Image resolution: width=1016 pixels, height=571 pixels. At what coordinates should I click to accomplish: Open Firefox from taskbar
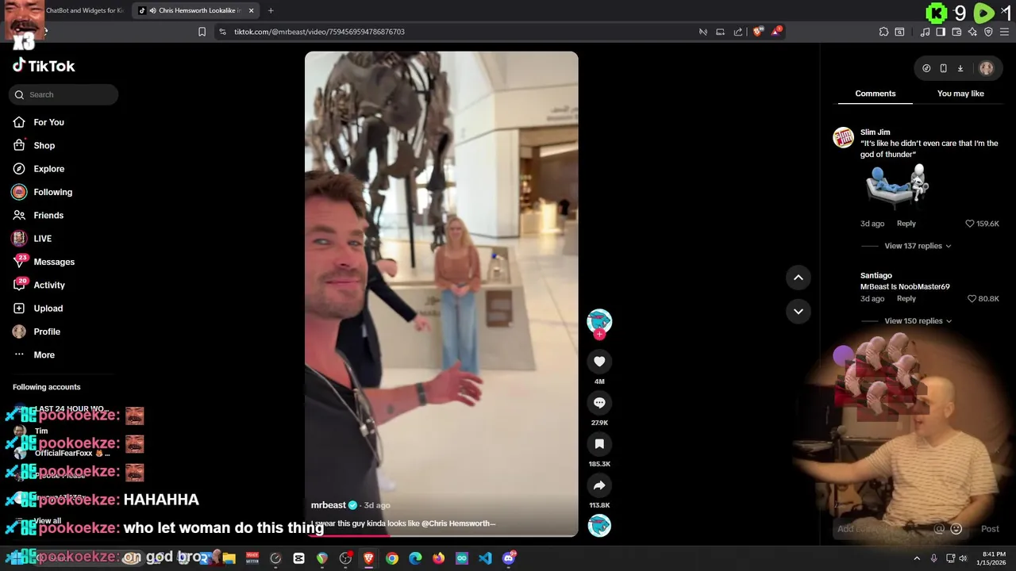point(438,558)
